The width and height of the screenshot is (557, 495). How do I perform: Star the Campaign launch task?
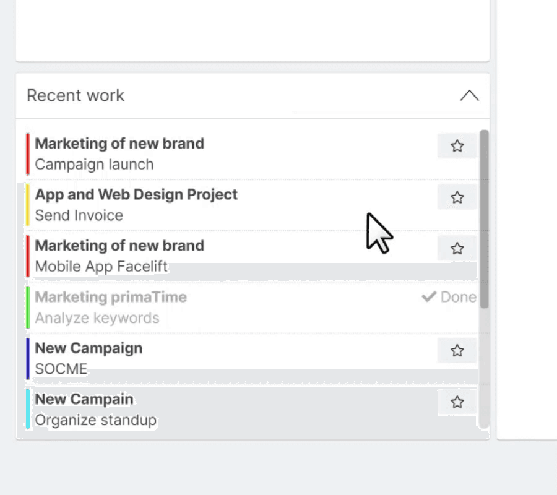[x=457, y=146]
